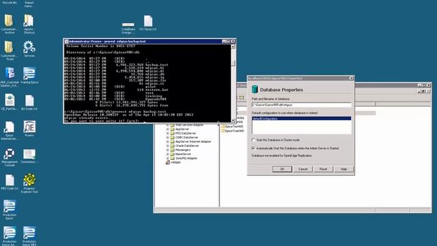Launch the Production Epicor MES shortcut

pos(29,236)
